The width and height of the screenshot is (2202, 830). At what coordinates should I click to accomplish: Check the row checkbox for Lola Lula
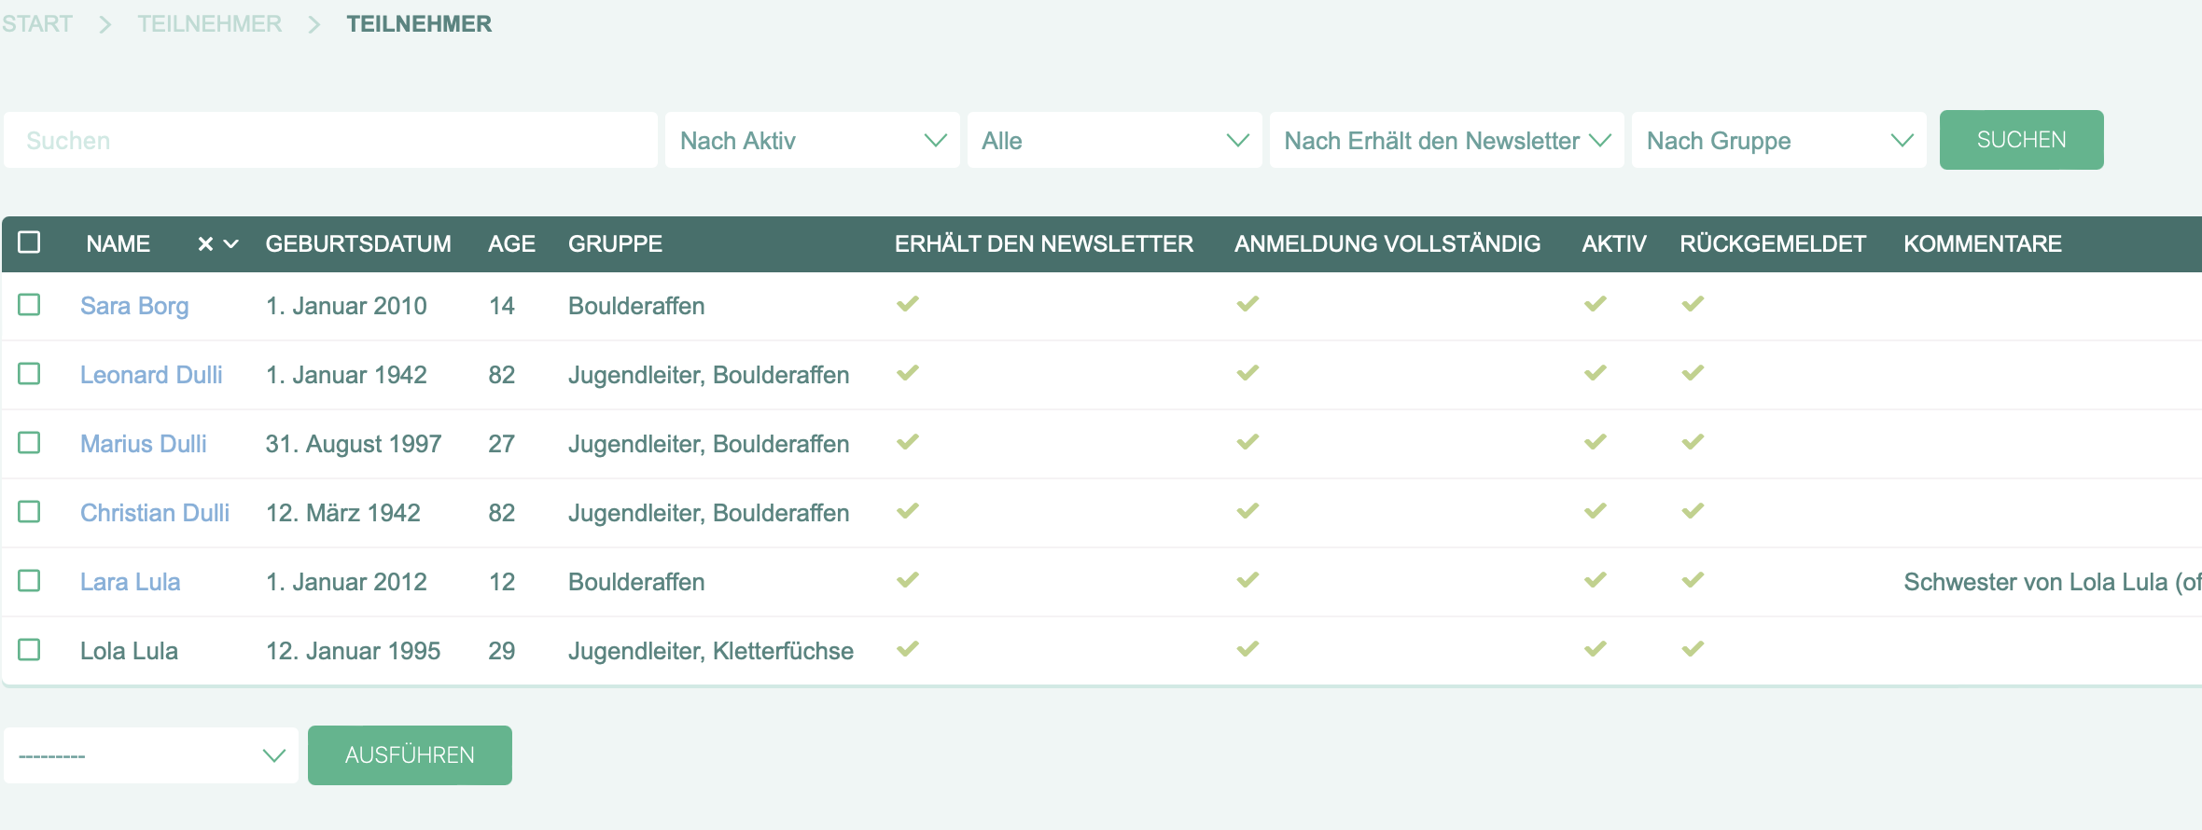30,650
